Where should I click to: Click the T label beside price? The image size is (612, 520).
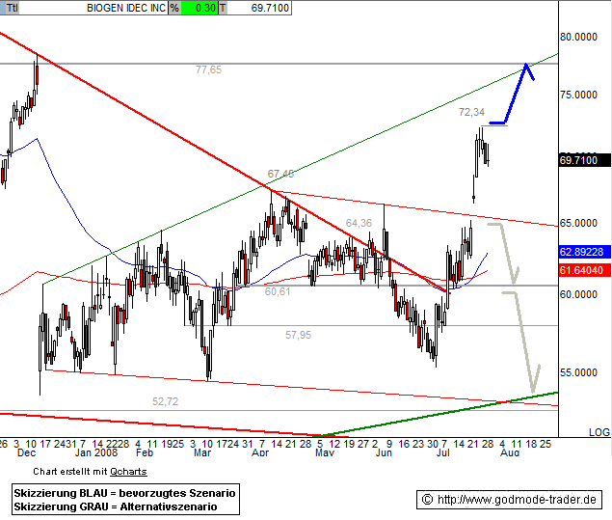222,7
